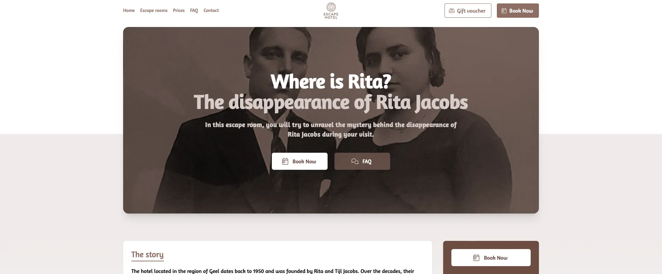The height and width of the screenshot is (274, 662).
Task: Click Book Now in the sidebar card
Action: 491,258
